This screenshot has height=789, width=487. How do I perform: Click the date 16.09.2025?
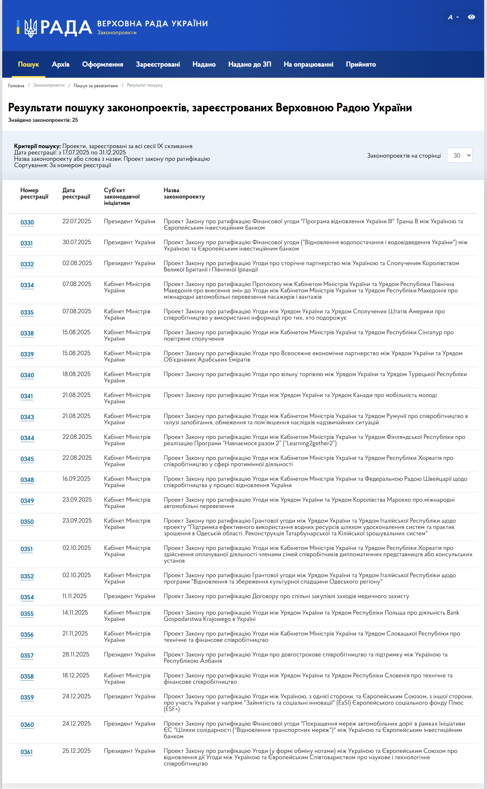[x=76, y=479]
